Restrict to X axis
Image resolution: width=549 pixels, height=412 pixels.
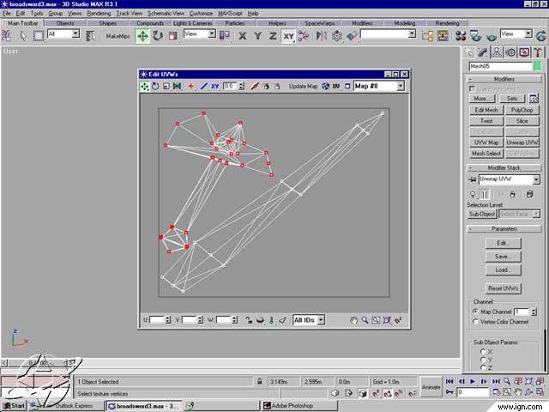[x=242, y=36]
